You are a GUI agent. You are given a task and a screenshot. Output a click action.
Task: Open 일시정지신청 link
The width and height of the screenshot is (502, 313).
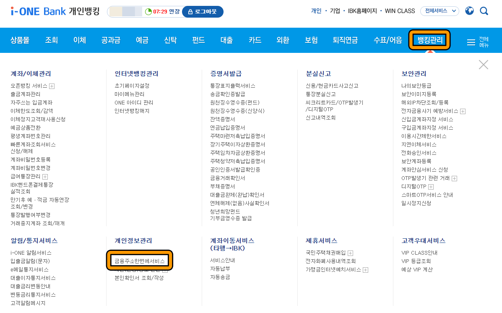pos(416,203)
